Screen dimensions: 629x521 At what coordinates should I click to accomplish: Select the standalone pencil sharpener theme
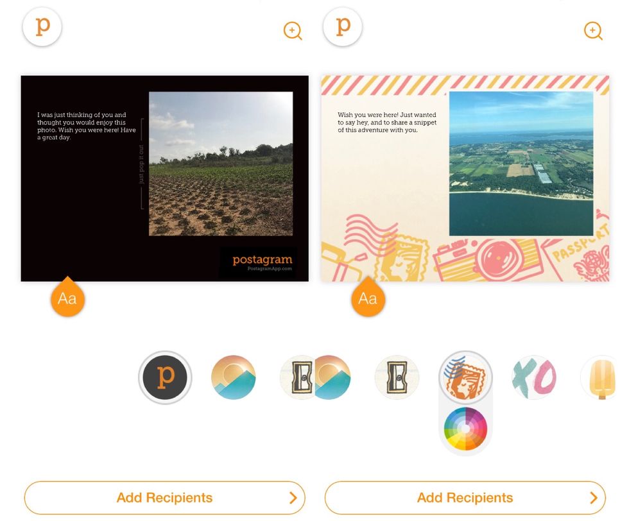pos(397,377)
